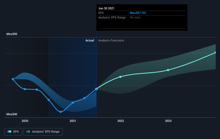220x139 pixels.
Task: Click the 2020 x-axis label
Action: tap(25, 121)
